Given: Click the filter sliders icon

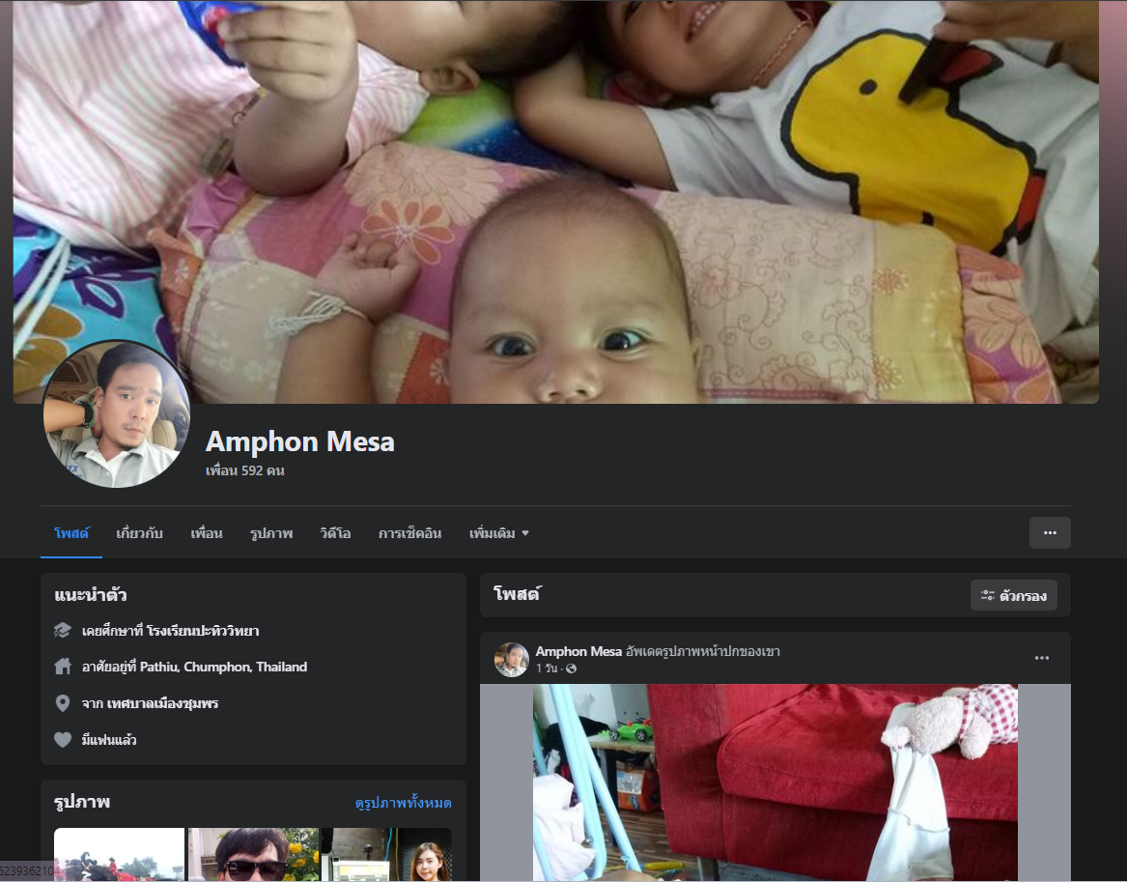Looking at the screenshot, I should click(x=988, y=595).
